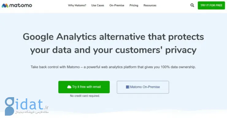Image resolution: width=227 pixels, height=119 pixels.
Task: Go to the Pricing page
Action: [134, 5]
